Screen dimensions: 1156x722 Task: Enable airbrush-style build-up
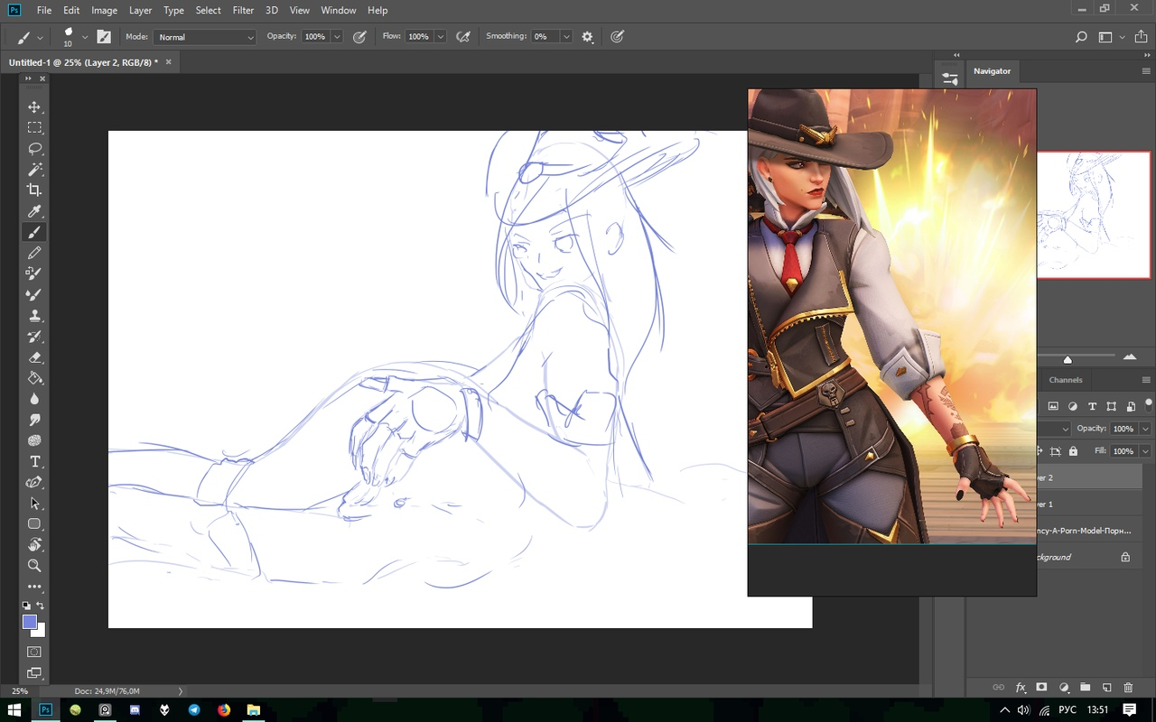463,37
